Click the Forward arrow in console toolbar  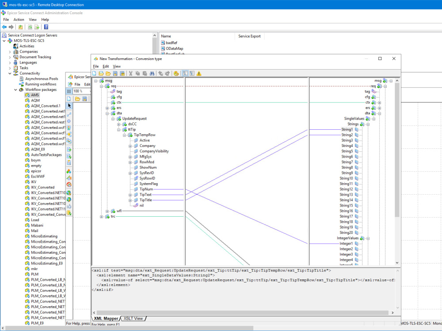(x=11, y=27)
